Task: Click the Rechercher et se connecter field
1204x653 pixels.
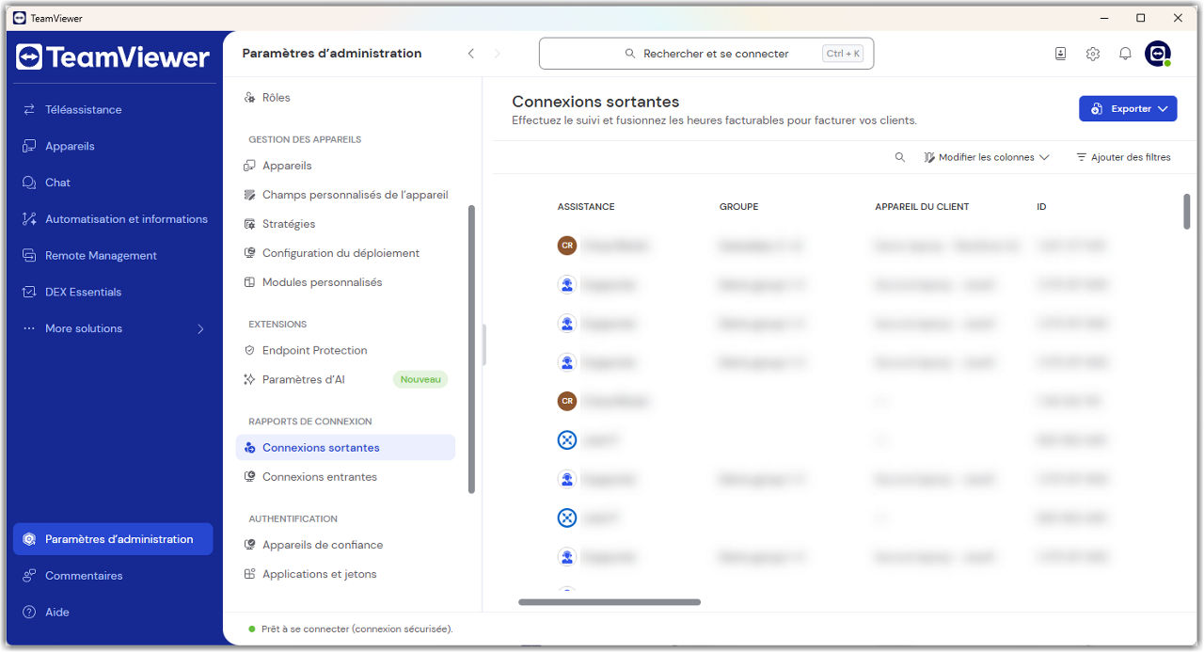Action: click(706, 54)
